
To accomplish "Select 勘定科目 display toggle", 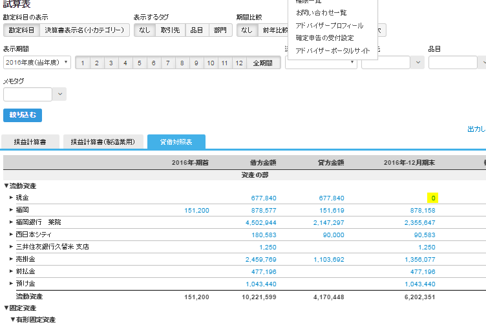I will click(x=21, y=30).
